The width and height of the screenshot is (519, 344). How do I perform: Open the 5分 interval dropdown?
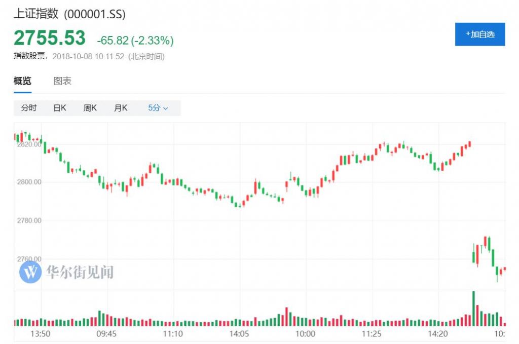pyautogui.click(x=158, y=108)
